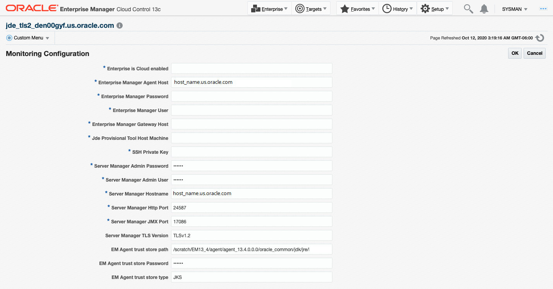Focus the EM Agent trust store Password field

coord(252,263)
